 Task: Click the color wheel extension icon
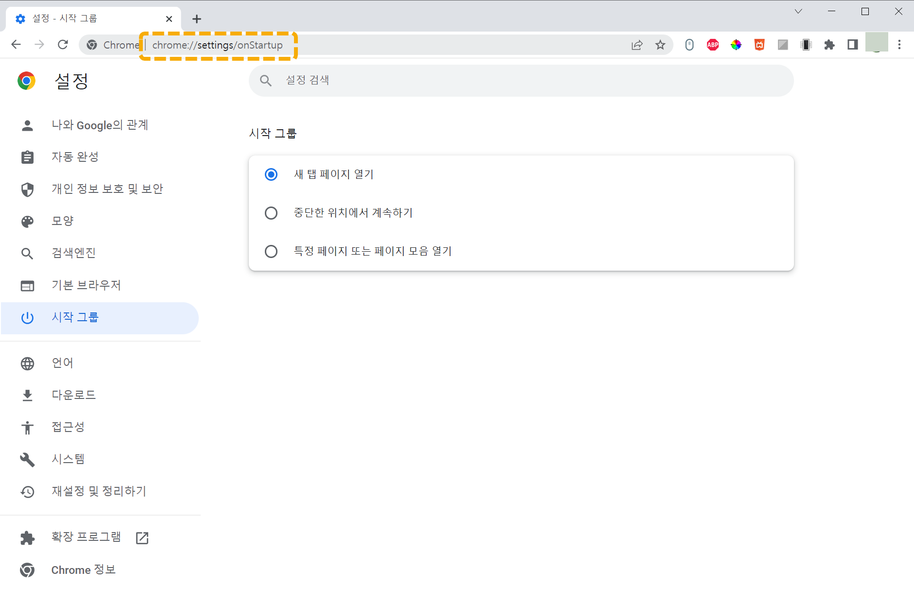[x=736, y=44]
